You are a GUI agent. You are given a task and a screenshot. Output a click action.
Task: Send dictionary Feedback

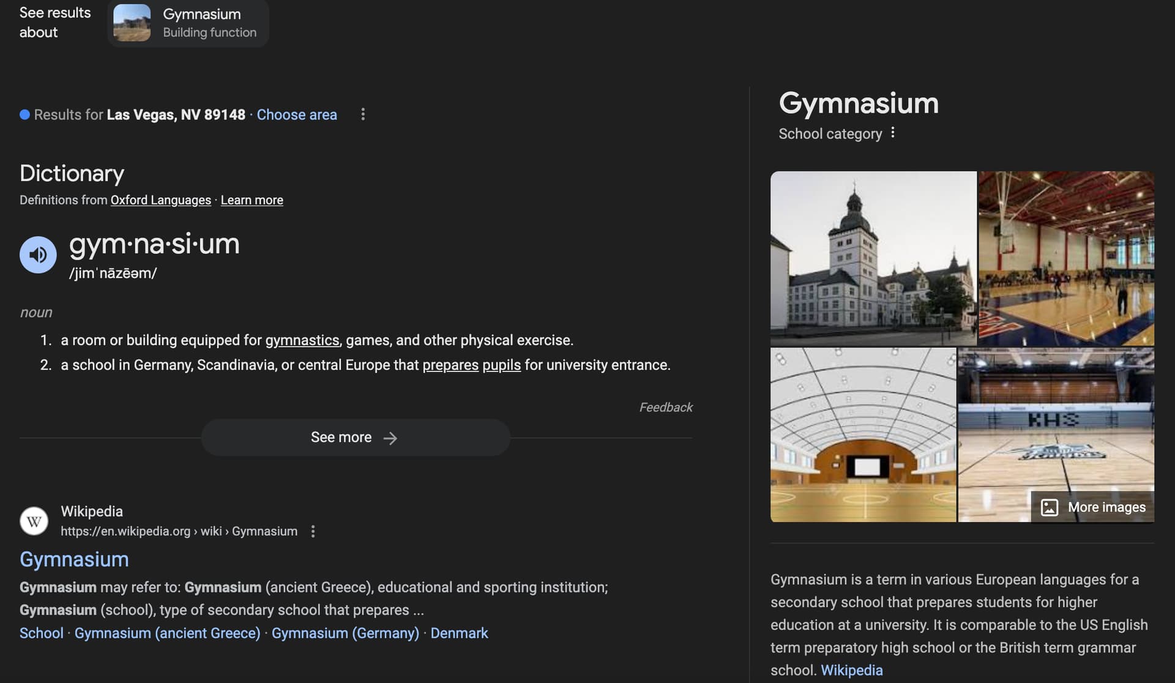pos(666,408)
